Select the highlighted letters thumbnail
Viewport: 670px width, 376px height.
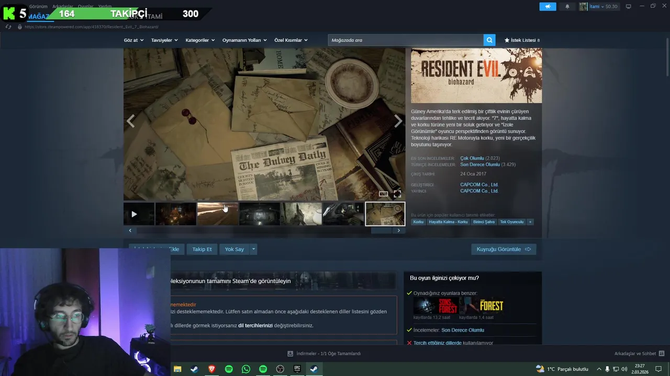(385, 214)
